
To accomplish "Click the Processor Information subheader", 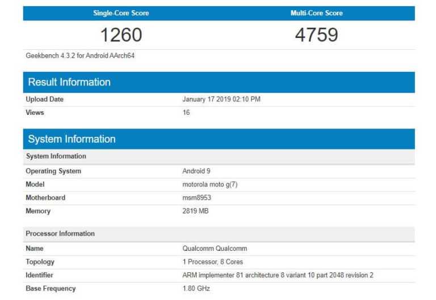I will tap(219, 234).
